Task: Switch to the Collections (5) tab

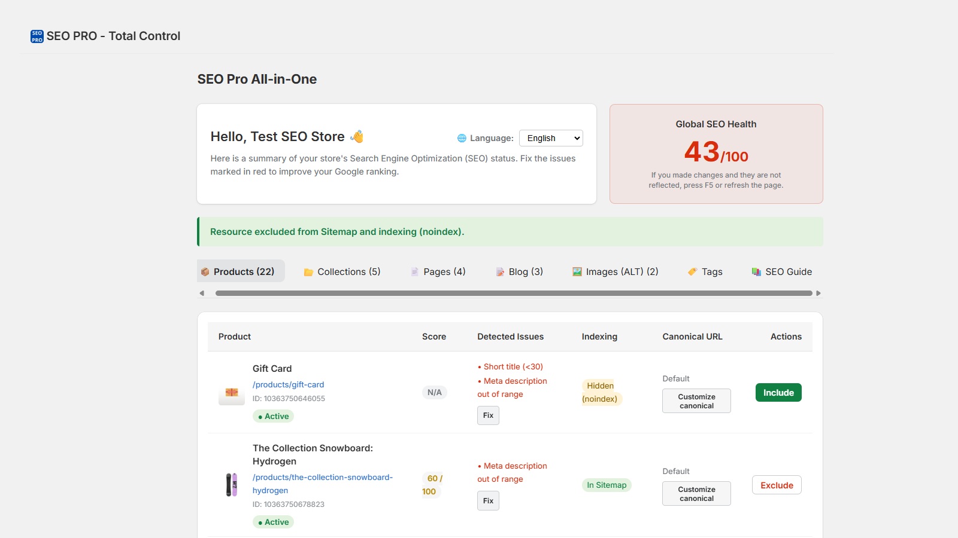Action: click(342, 271)
